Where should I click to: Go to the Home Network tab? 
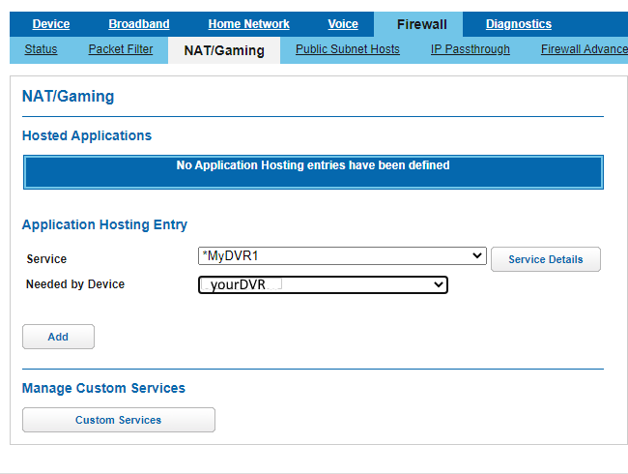click(x=248, y=24)
